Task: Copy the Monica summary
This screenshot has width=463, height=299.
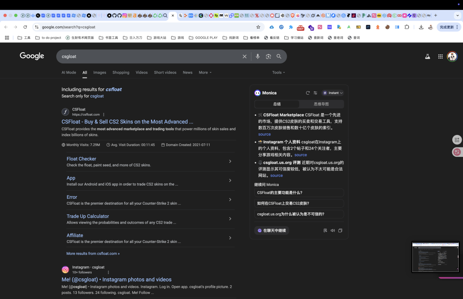Action: 340,230
